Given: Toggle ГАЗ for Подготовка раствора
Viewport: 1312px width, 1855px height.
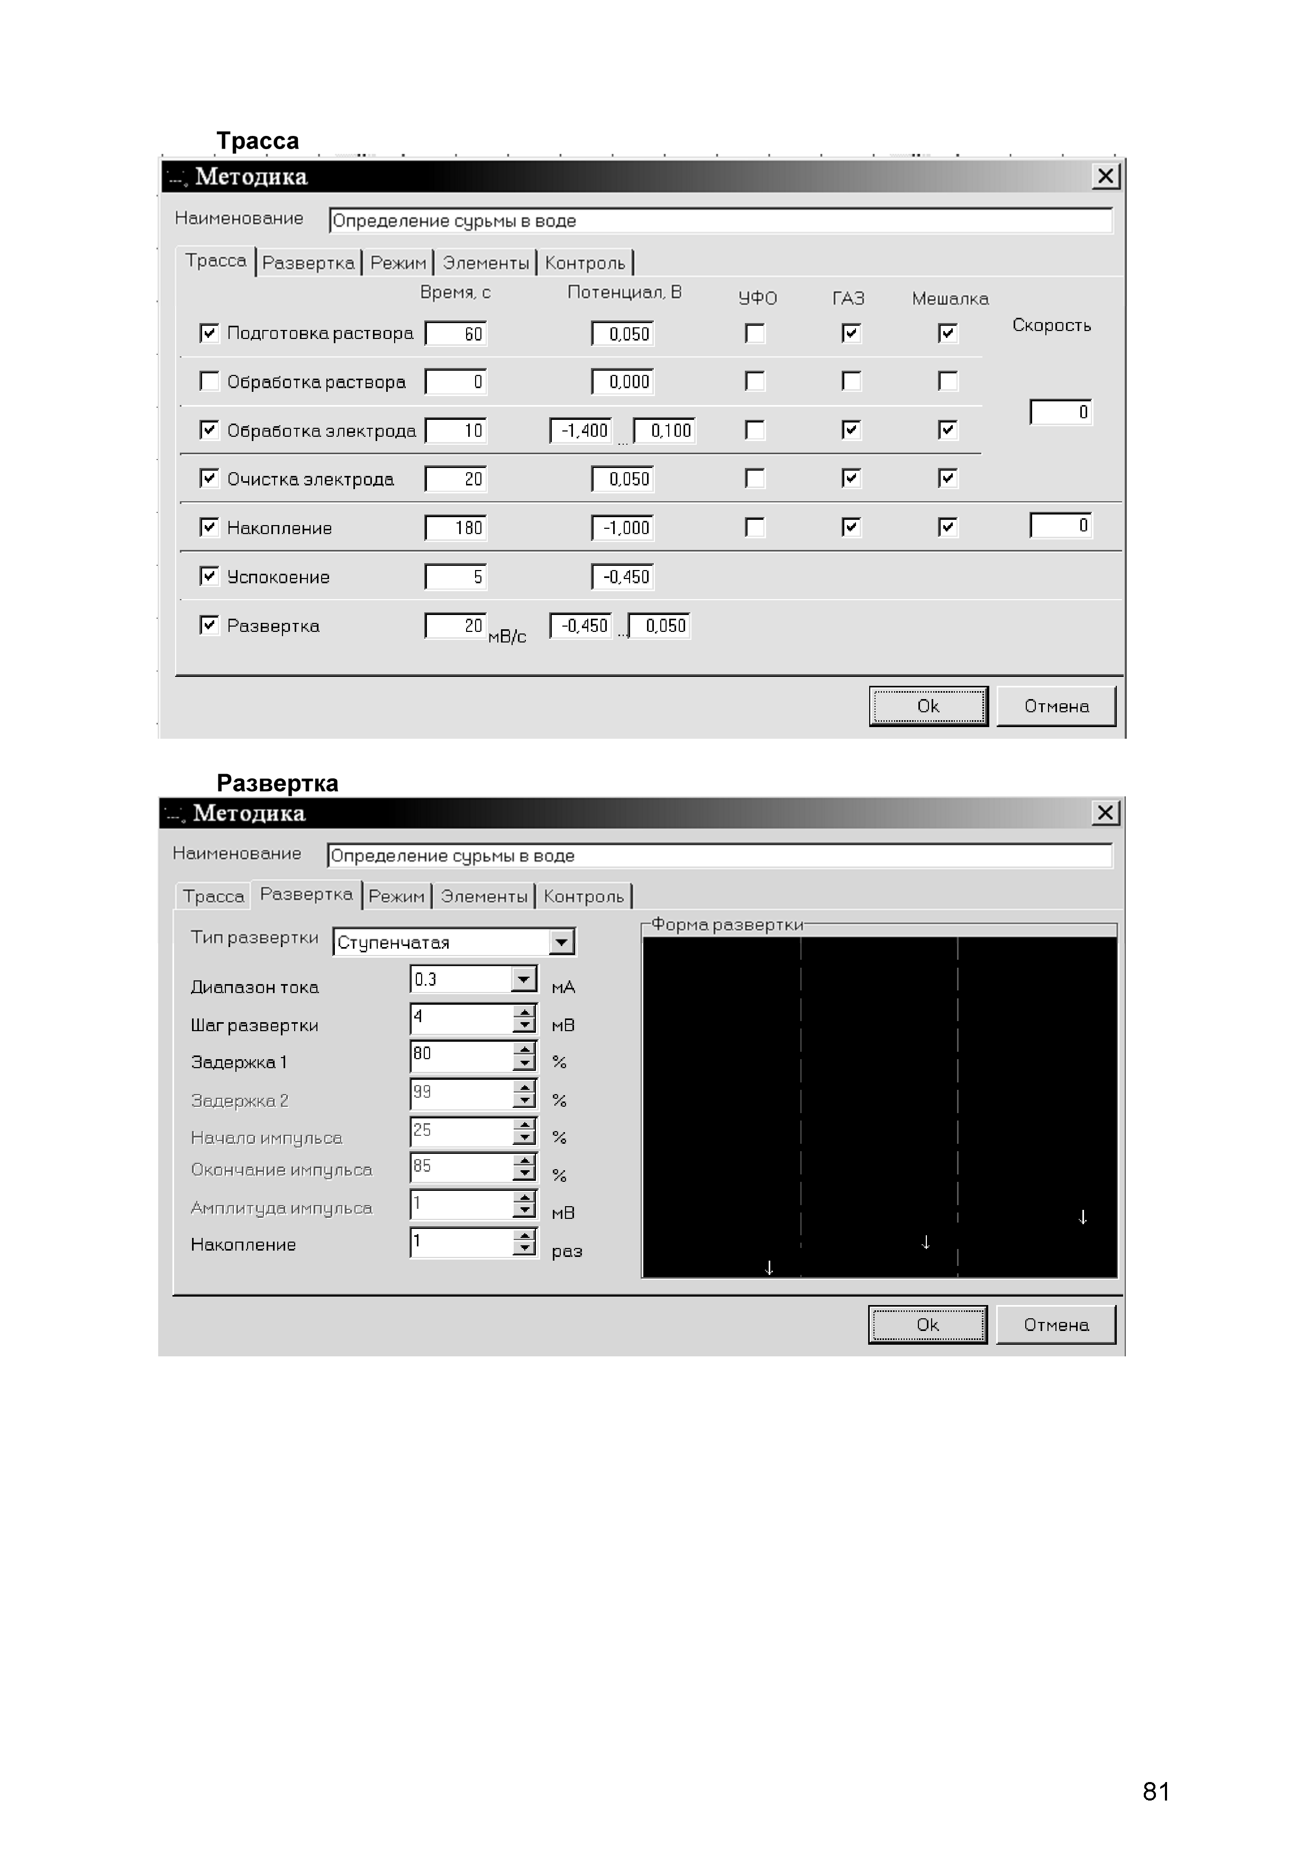Looking at the screenshot, I should tap(851, 333).
